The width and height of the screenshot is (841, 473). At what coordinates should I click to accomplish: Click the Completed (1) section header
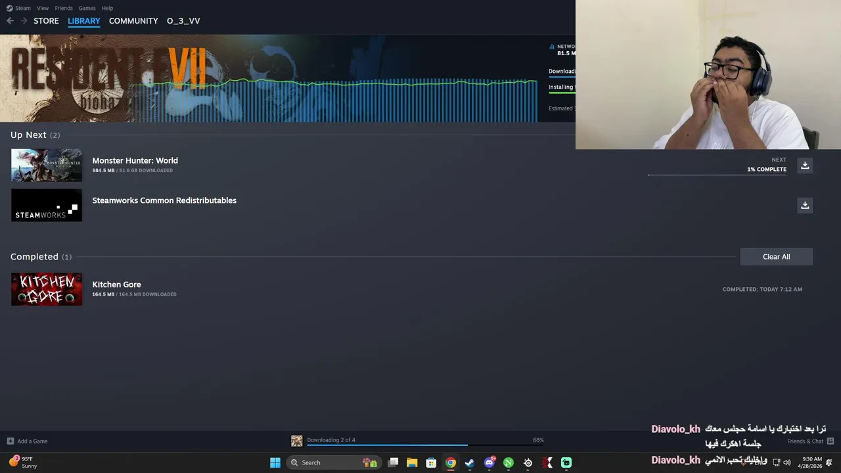pyautogui.click(x=41, y=257)
